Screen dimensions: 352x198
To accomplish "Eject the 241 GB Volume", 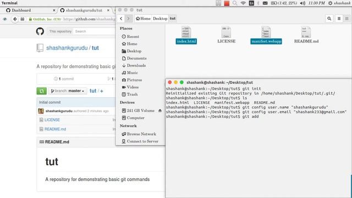I will [160, 111].
